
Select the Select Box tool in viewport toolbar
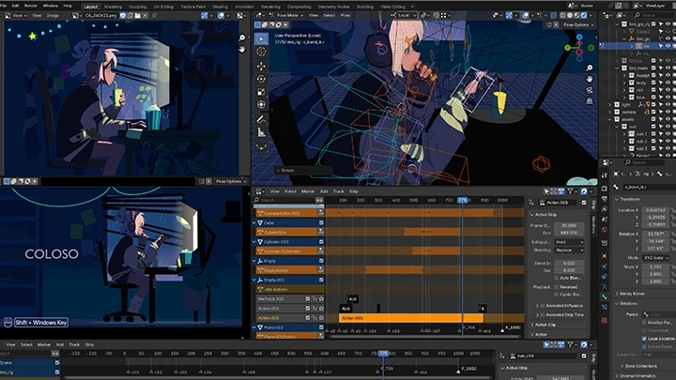[x=261, y=40]
